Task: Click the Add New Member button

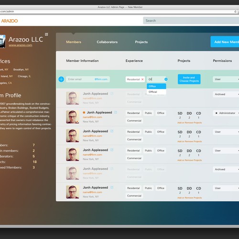Action: point(225,42)
